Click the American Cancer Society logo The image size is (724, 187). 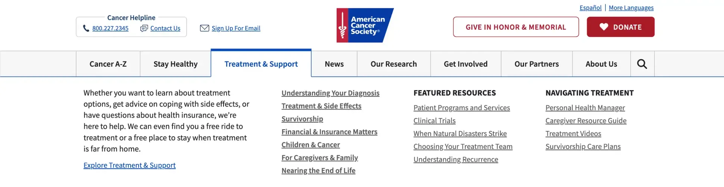[x=365, y=25]
